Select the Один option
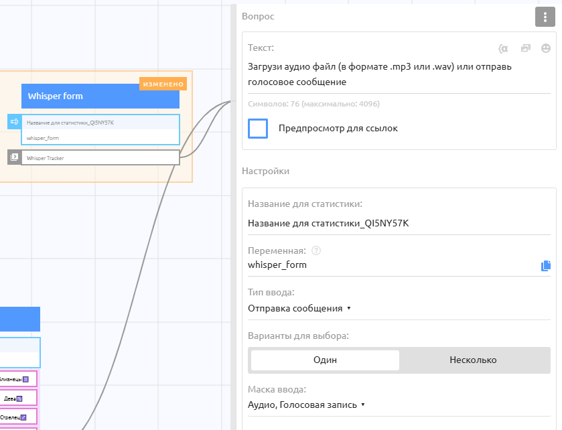 click(325, 360)
